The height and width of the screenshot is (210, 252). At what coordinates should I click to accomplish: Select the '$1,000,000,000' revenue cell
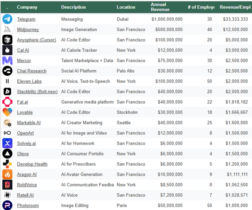[167, 19]
